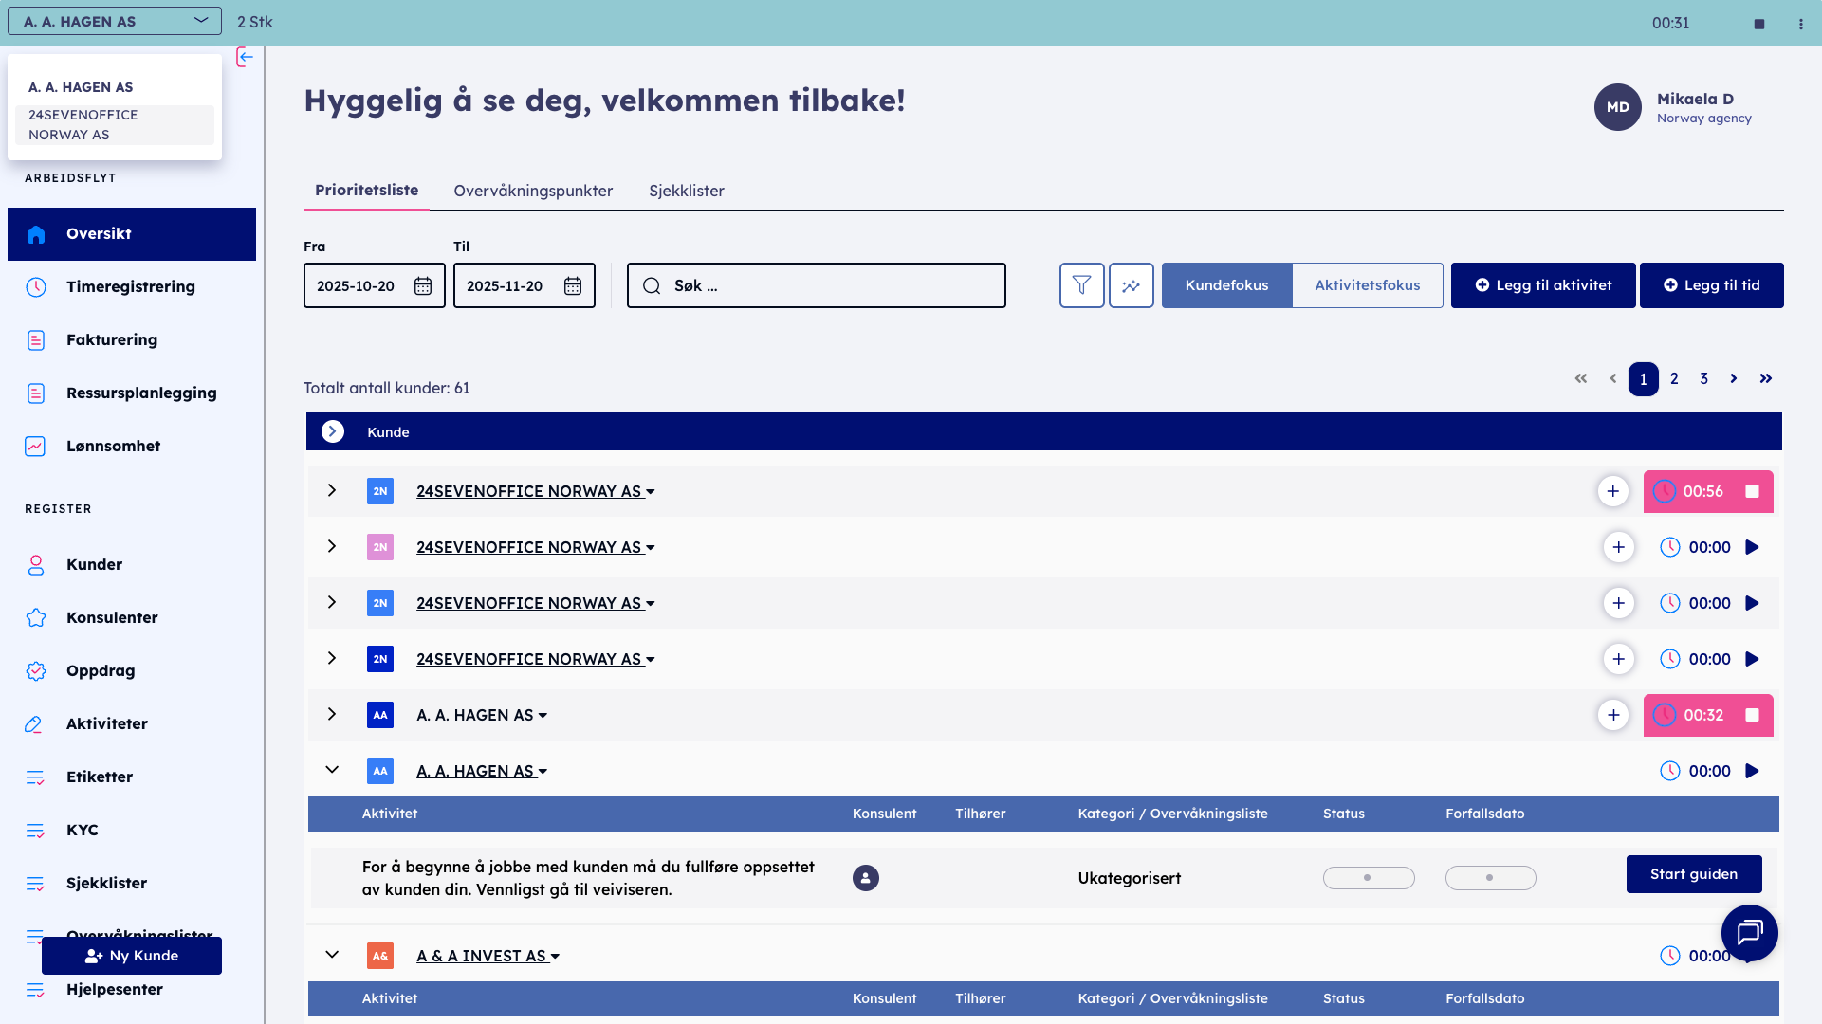
Task: Click the Start guiden button
Action: click(1694, 873)
